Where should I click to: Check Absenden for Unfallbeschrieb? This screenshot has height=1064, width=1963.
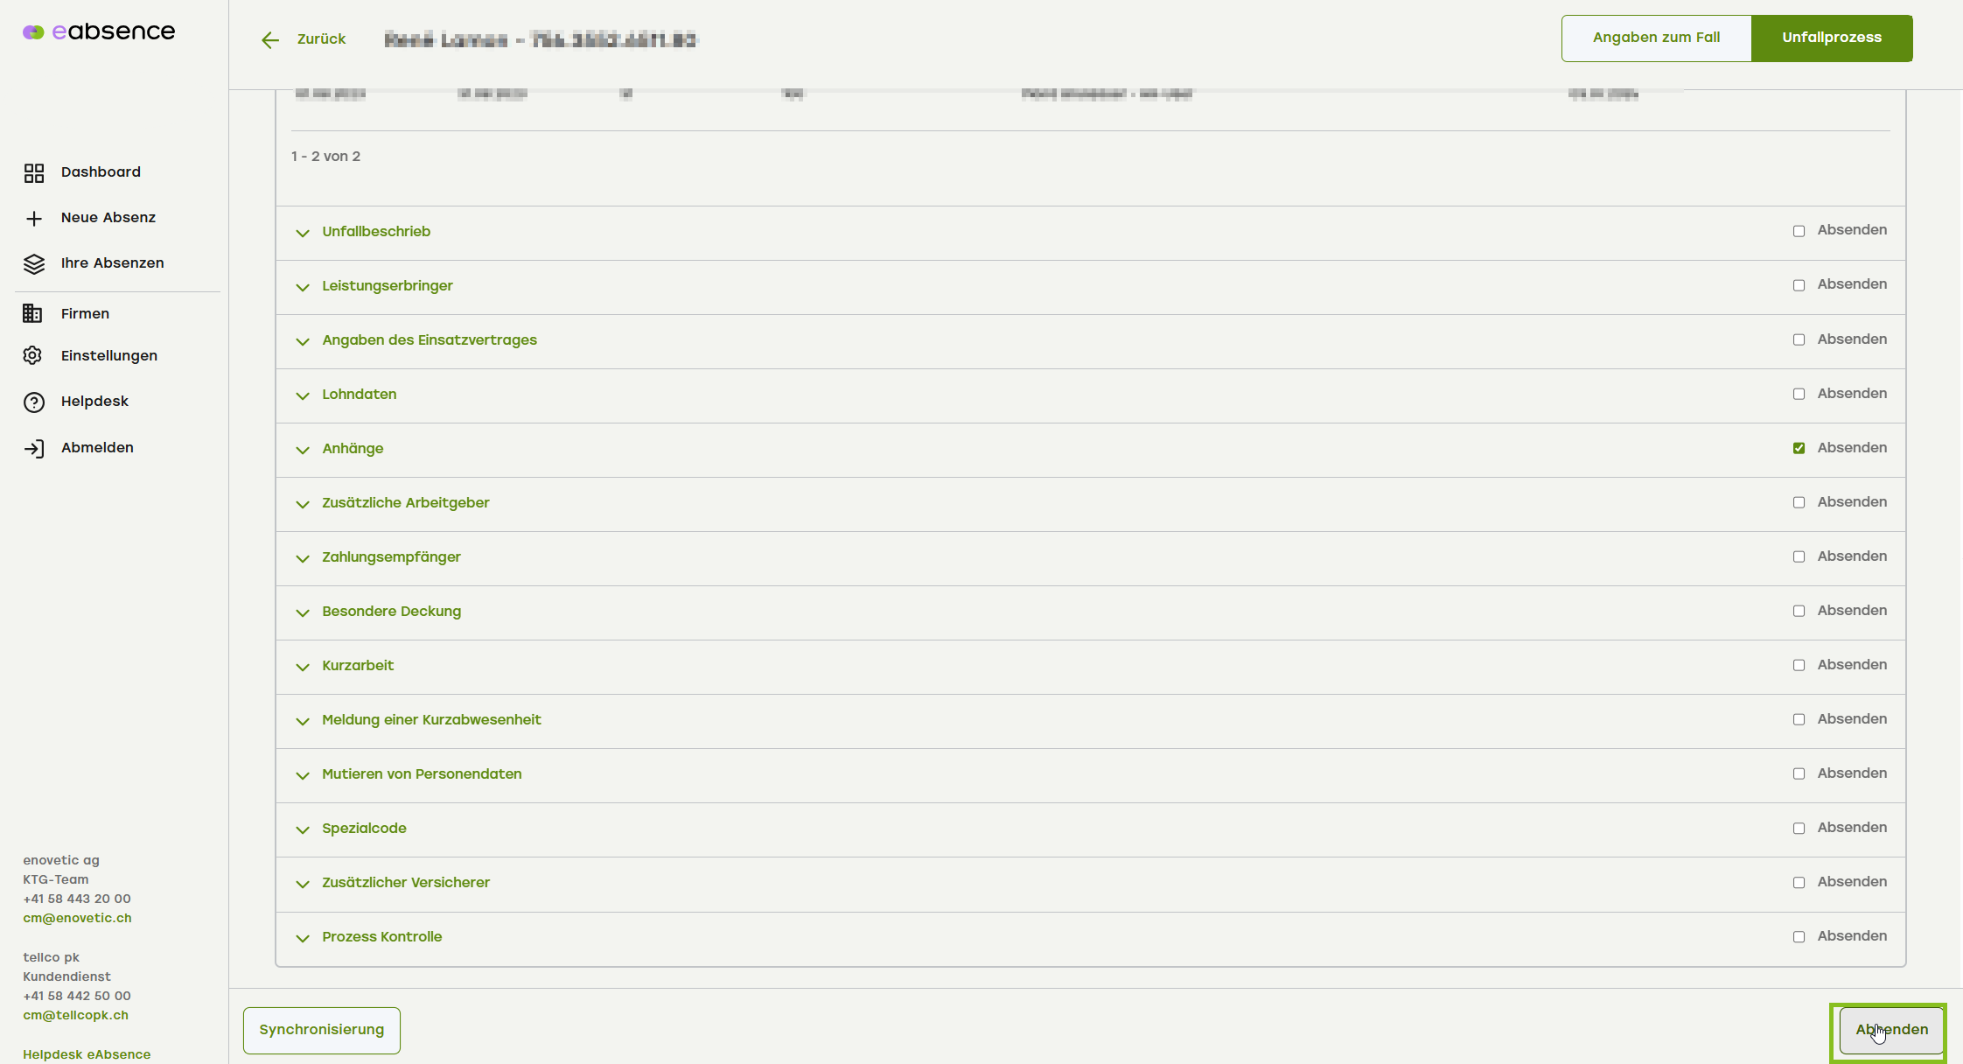1799,231
